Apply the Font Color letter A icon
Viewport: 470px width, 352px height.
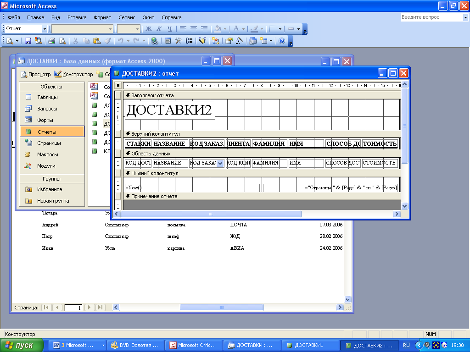pyautogui.click(x=236, y=29)
